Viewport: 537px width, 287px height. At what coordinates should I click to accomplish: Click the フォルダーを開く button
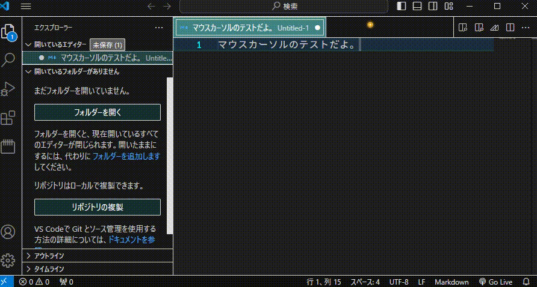coord(98,112)
